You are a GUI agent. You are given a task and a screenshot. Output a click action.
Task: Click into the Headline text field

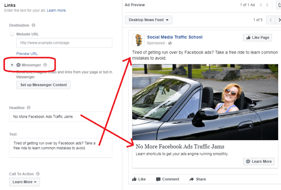61,117
